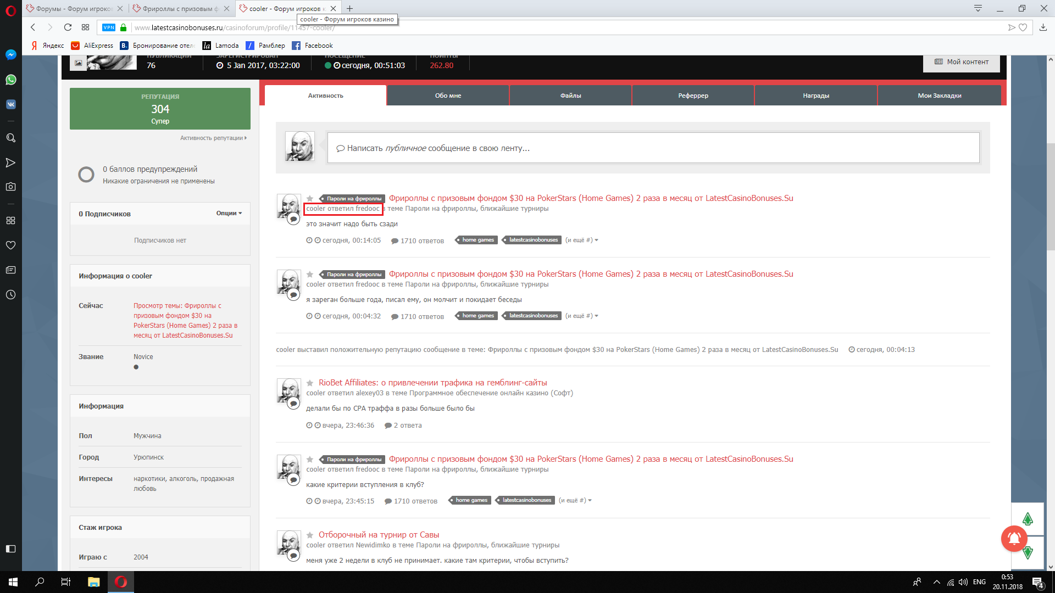The width and height of the screenshot is (1055, 593).
Task: Click scroll-to-top green arrow
Action: 1028,519
